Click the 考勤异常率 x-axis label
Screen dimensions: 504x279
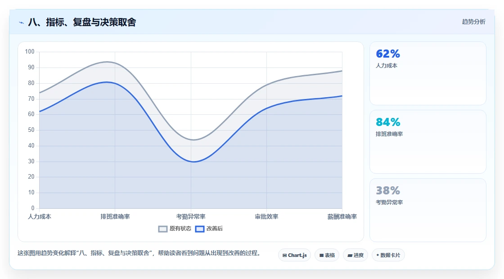click(191, 216)
